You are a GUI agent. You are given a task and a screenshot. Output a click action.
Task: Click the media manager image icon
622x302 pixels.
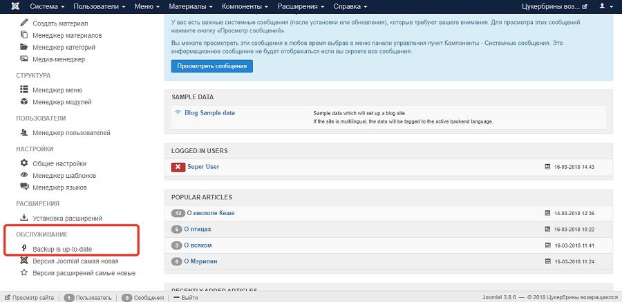click(x=24, y=59)
